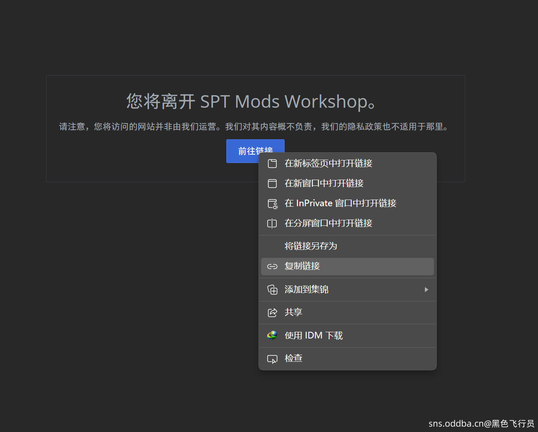Click the collections plus icon
The width and height of the screenshot is (538, 432).
click(x=272, y=289)
